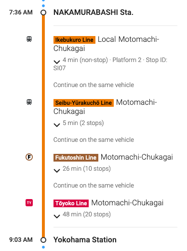Click the train icon beside Ikebukuro Line
Viewport: 187px width, 251px height.
pos(29,39)
